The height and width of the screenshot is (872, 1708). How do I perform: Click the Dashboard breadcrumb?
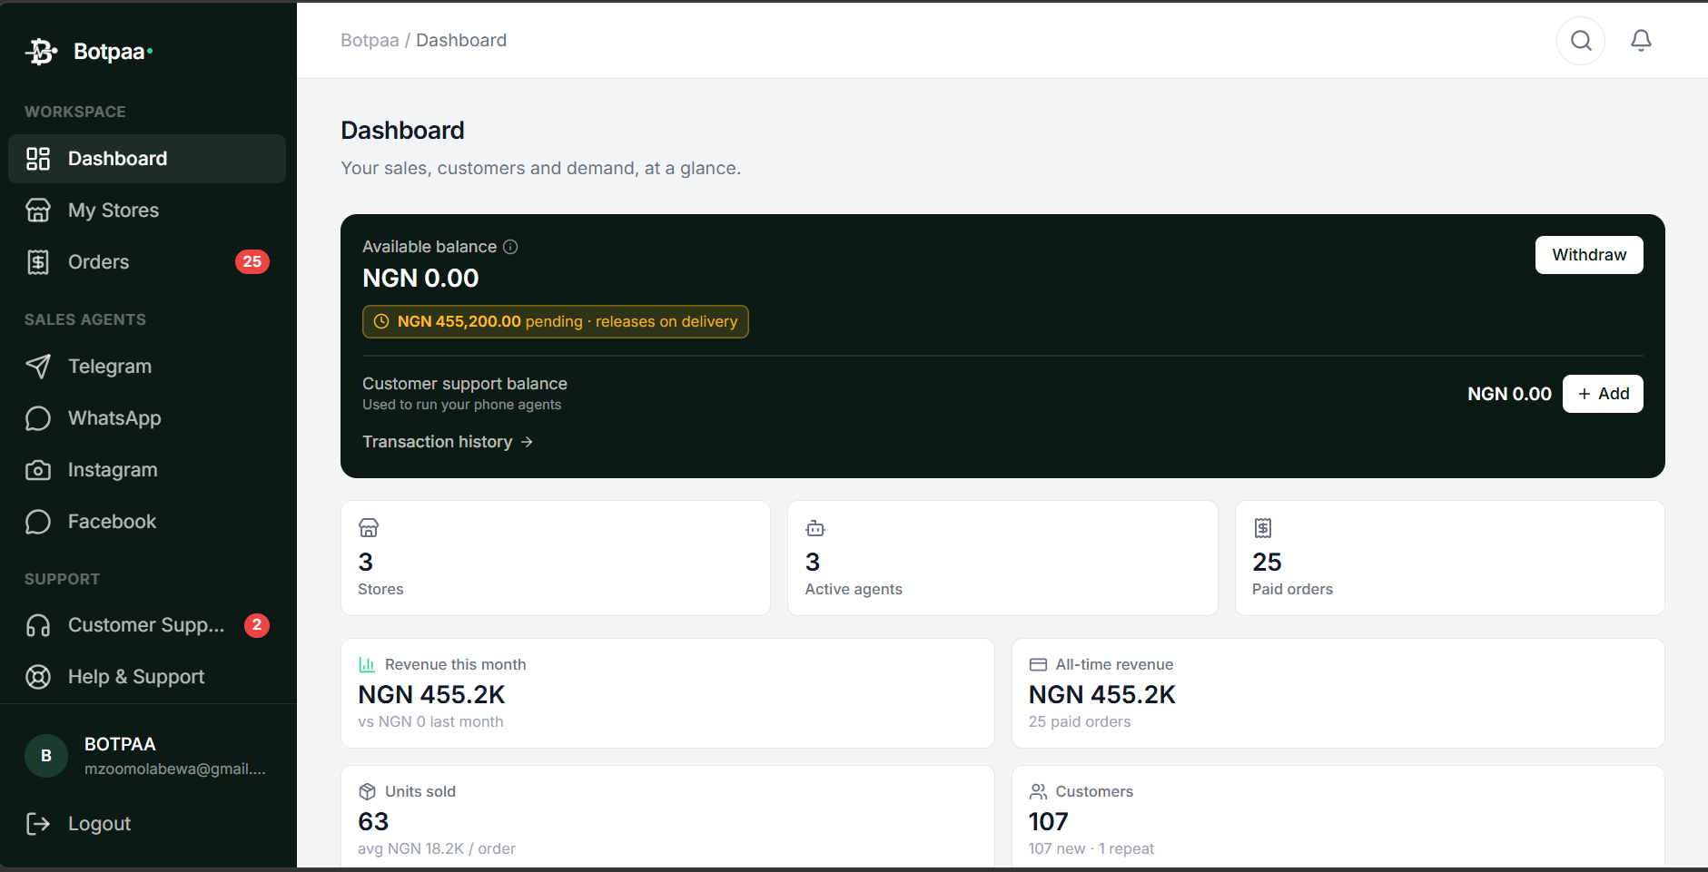pyautogui.click(x=461, y=40)
